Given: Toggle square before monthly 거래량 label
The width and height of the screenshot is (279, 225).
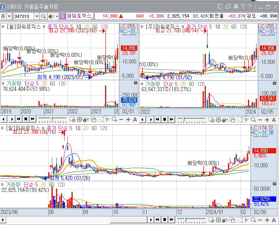Looking at the screenshot, I should (x=3, y=83).
